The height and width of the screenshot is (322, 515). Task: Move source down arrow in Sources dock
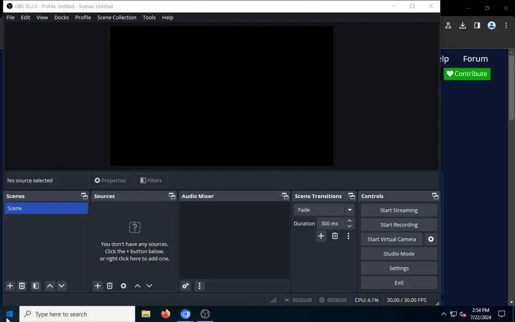pyautogui.click(x=149, y=286)
